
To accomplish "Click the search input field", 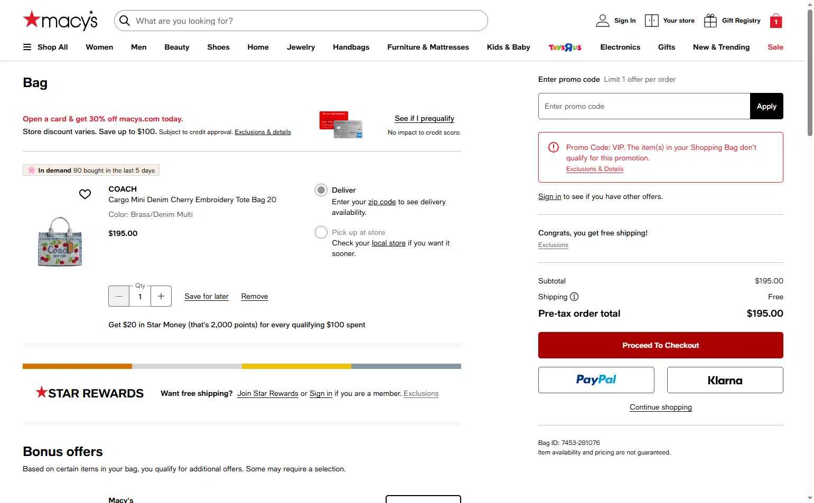I will tap(301, 21).
